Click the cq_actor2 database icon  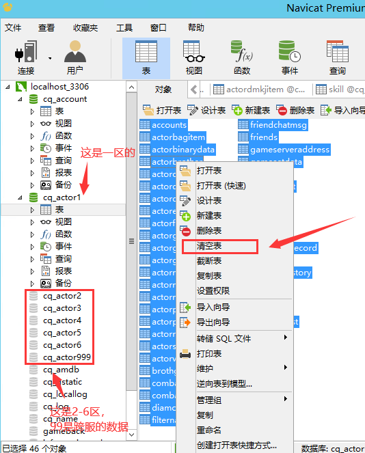pos(33,296)
